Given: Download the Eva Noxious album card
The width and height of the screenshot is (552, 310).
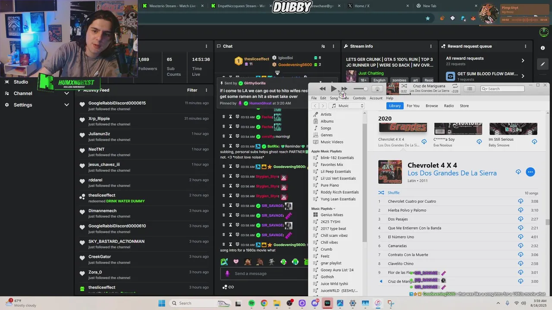Looking at the screenshot, I should [x=479, y=142].
